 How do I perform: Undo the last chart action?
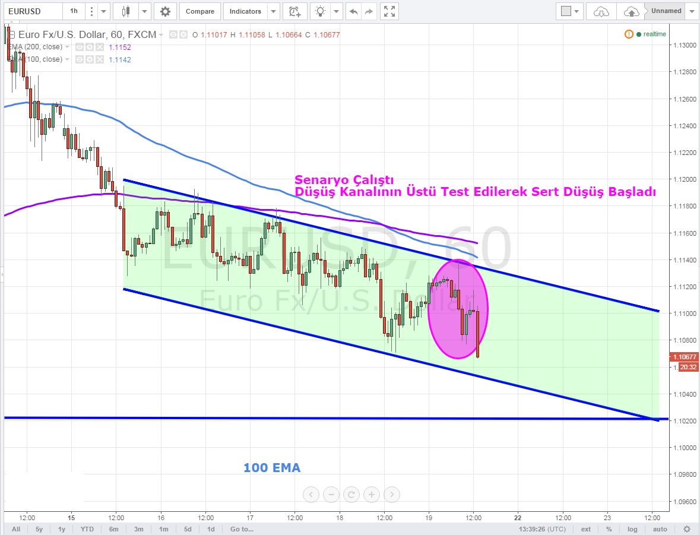(x=354, y=11)
